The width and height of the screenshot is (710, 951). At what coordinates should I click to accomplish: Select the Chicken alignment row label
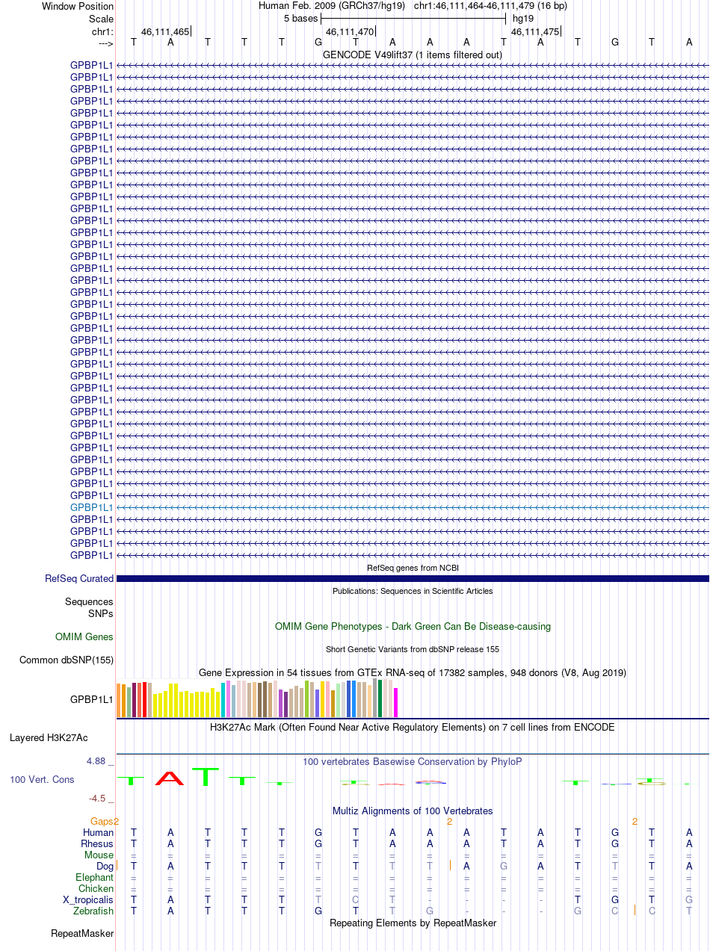point(96,889)
